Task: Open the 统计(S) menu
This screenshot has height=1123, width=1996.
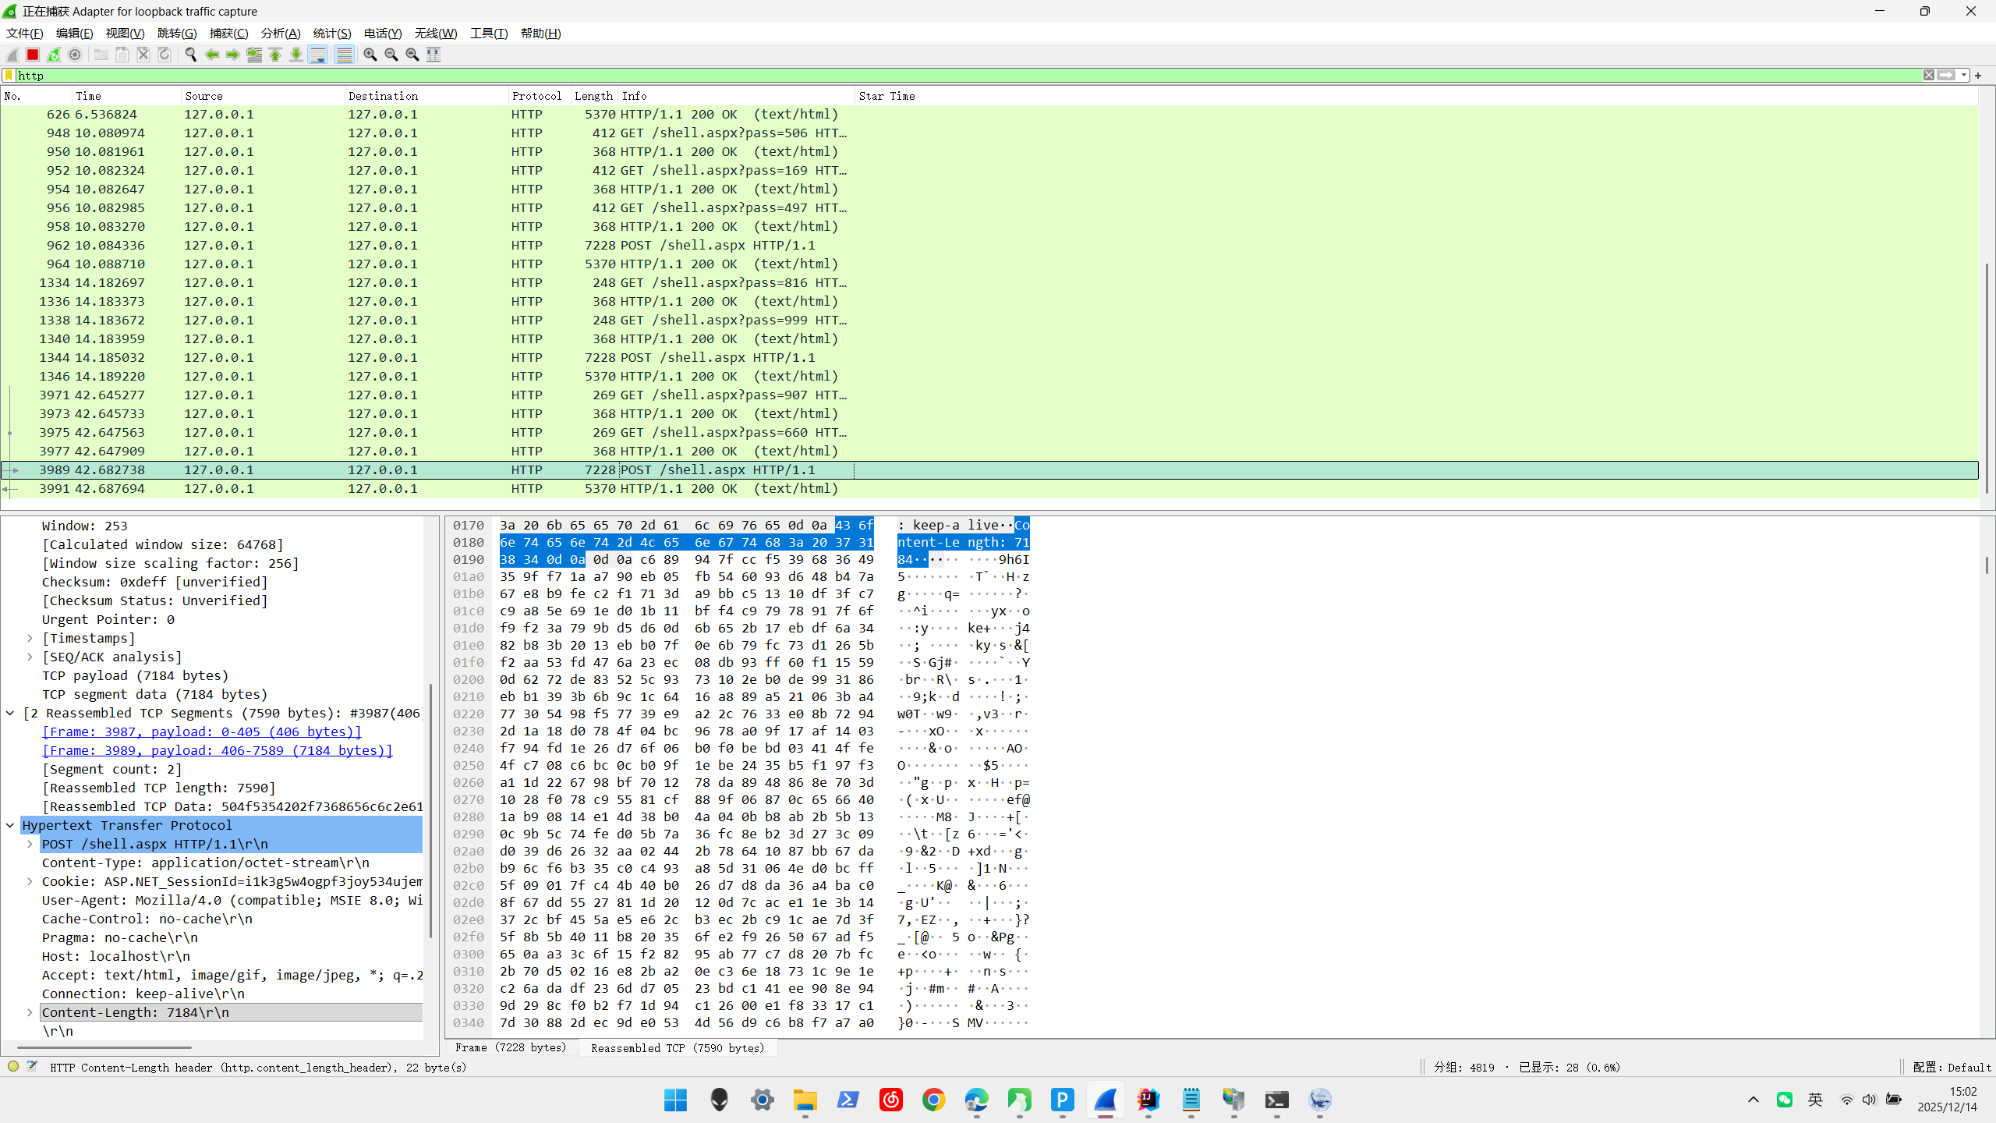Action: pyautogui.click(x=331, y=34)
